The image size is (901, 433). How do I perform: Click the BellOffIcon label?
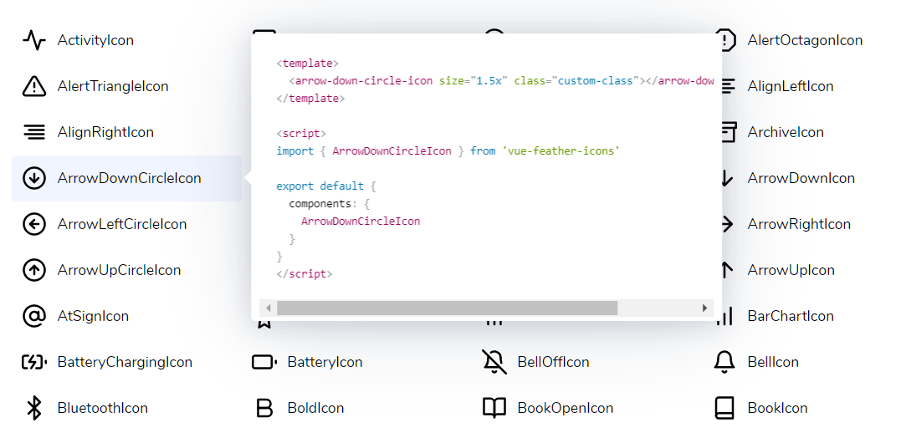point(553,362)
